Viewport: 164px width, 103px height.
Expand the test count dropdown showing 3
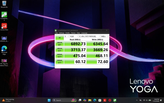[x=66, y=36]
